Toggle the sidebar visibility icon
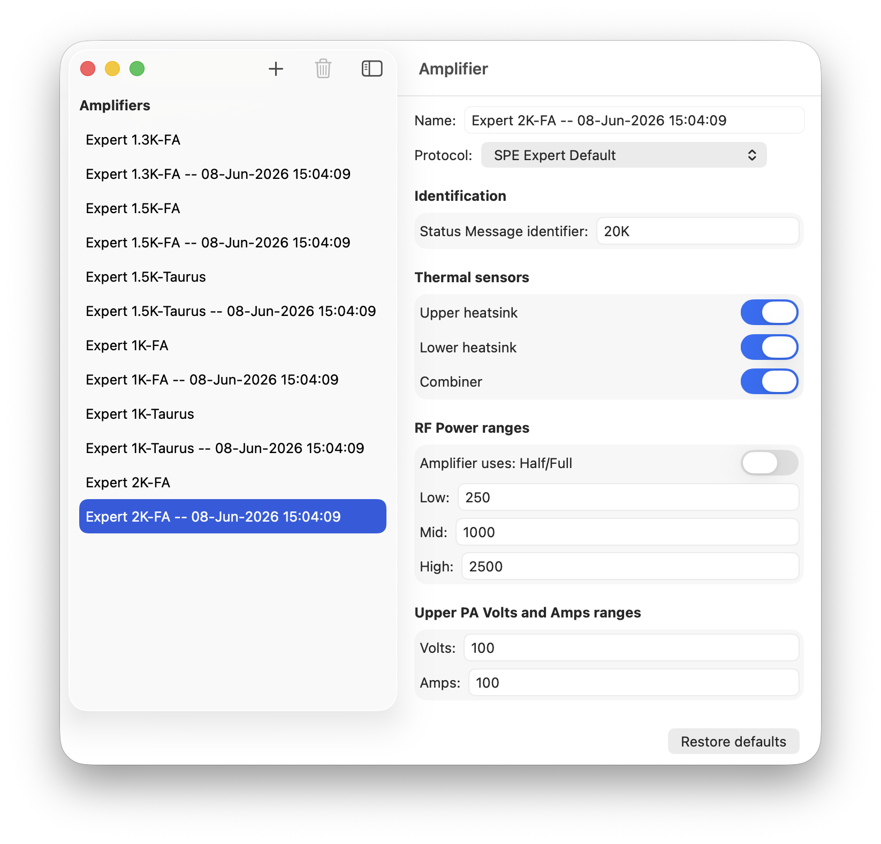The image size is (881, 844). 372,69
